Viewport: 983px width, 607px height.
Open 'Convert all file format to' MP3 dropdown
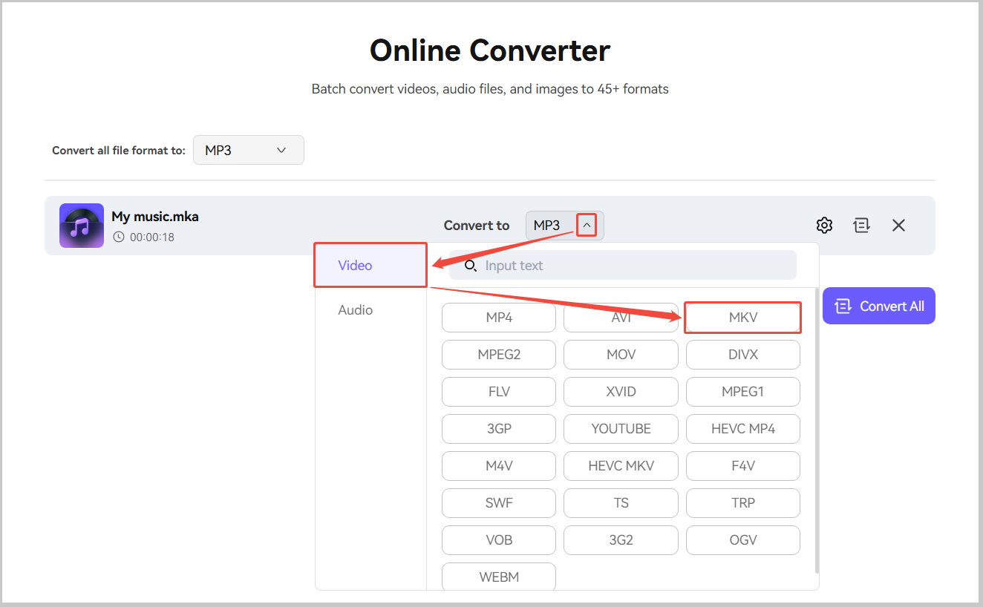click(x=249, y=150)
